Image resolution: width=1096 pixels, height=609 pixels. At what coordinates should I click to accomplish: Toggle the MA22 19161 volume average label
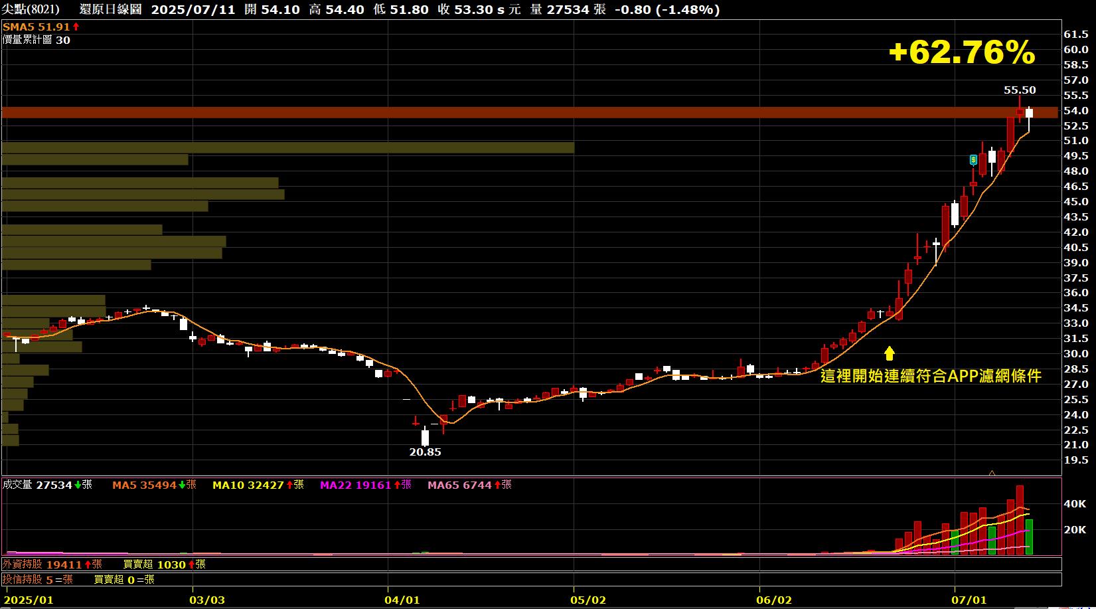coord(355,485)
